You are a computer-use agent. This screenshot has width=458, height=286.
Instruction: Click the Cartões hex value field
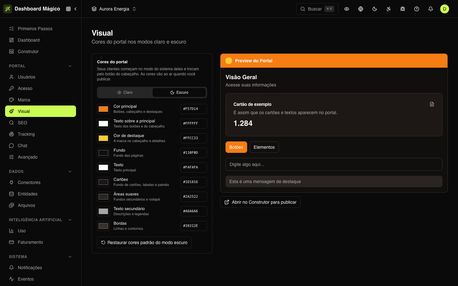pos(194,182)
